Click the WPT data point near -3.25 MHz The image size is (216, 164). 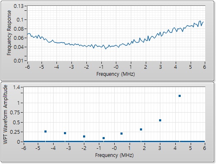(65, 133)
